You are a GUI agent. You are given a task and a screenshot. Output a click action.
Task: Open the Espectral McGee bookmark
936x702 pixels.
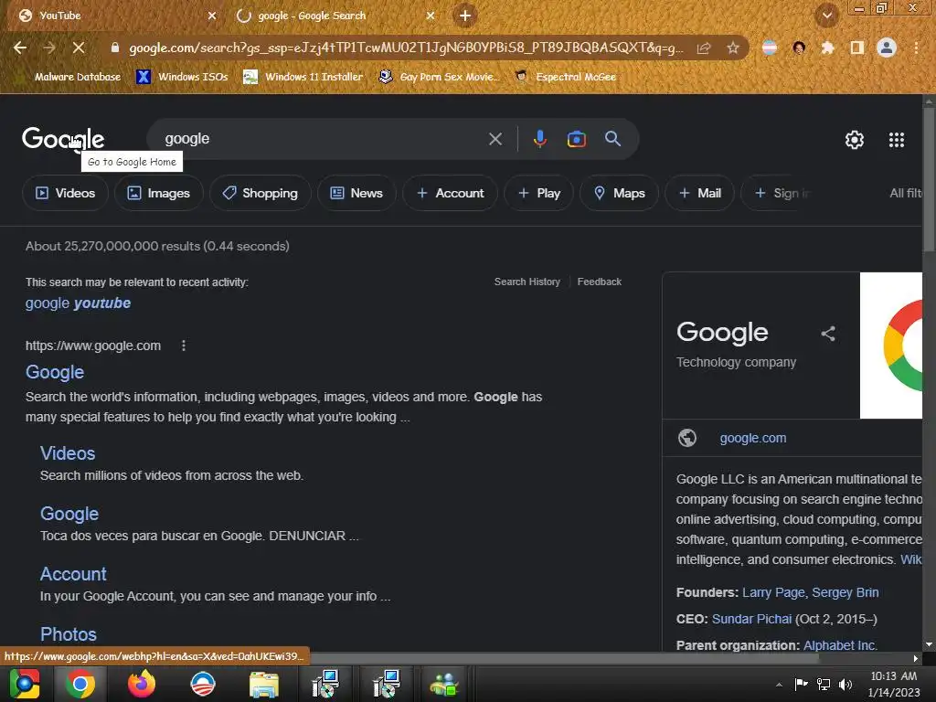click(565, 77)
